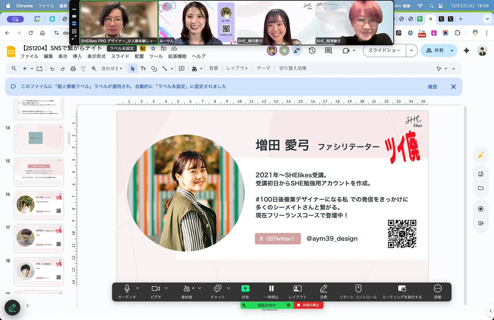Viewport: 494px width, 320px height.
Task: Click the Gemini sparkle icon
Action: (466, 50)
